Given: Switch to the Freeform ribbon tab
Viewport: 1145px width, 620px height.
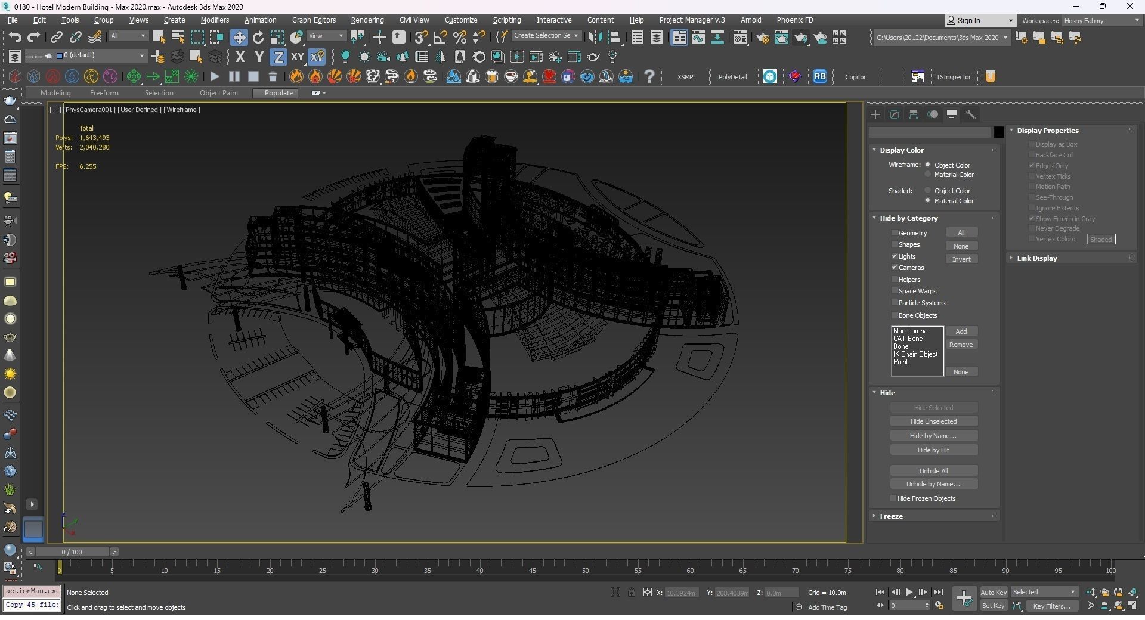Looking at the screenshot, I should 104,93.
